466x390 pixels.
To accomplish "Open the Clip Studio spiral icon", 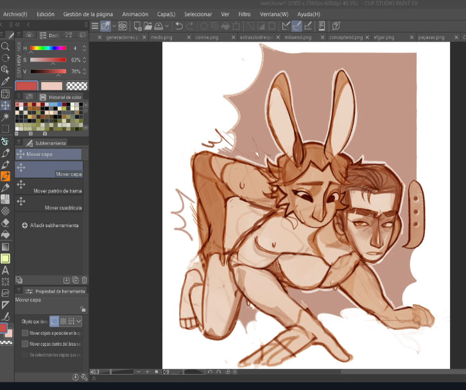I will click(123, 26).
